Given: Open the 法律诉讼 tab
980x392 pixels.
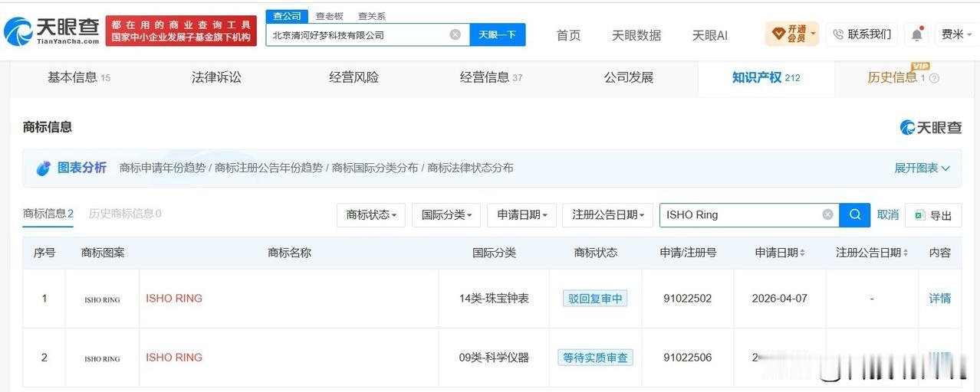Looking at the screenshot, I should coord(216,77).
